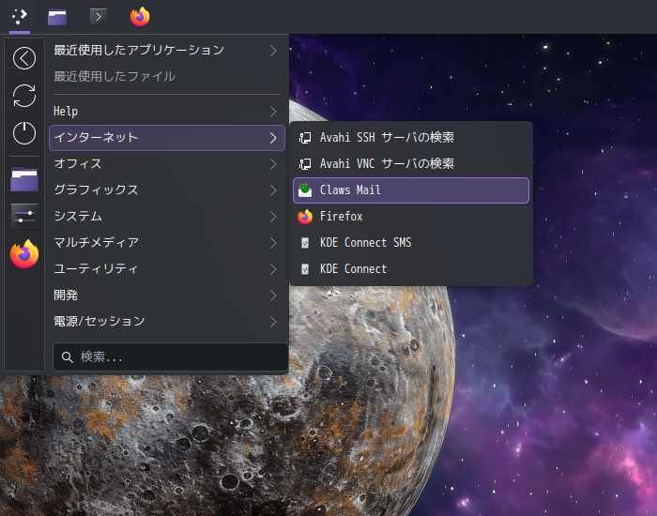
Task: Click the application launcher icon in panel
Action: pyautogui.click(x=20, y=17)
